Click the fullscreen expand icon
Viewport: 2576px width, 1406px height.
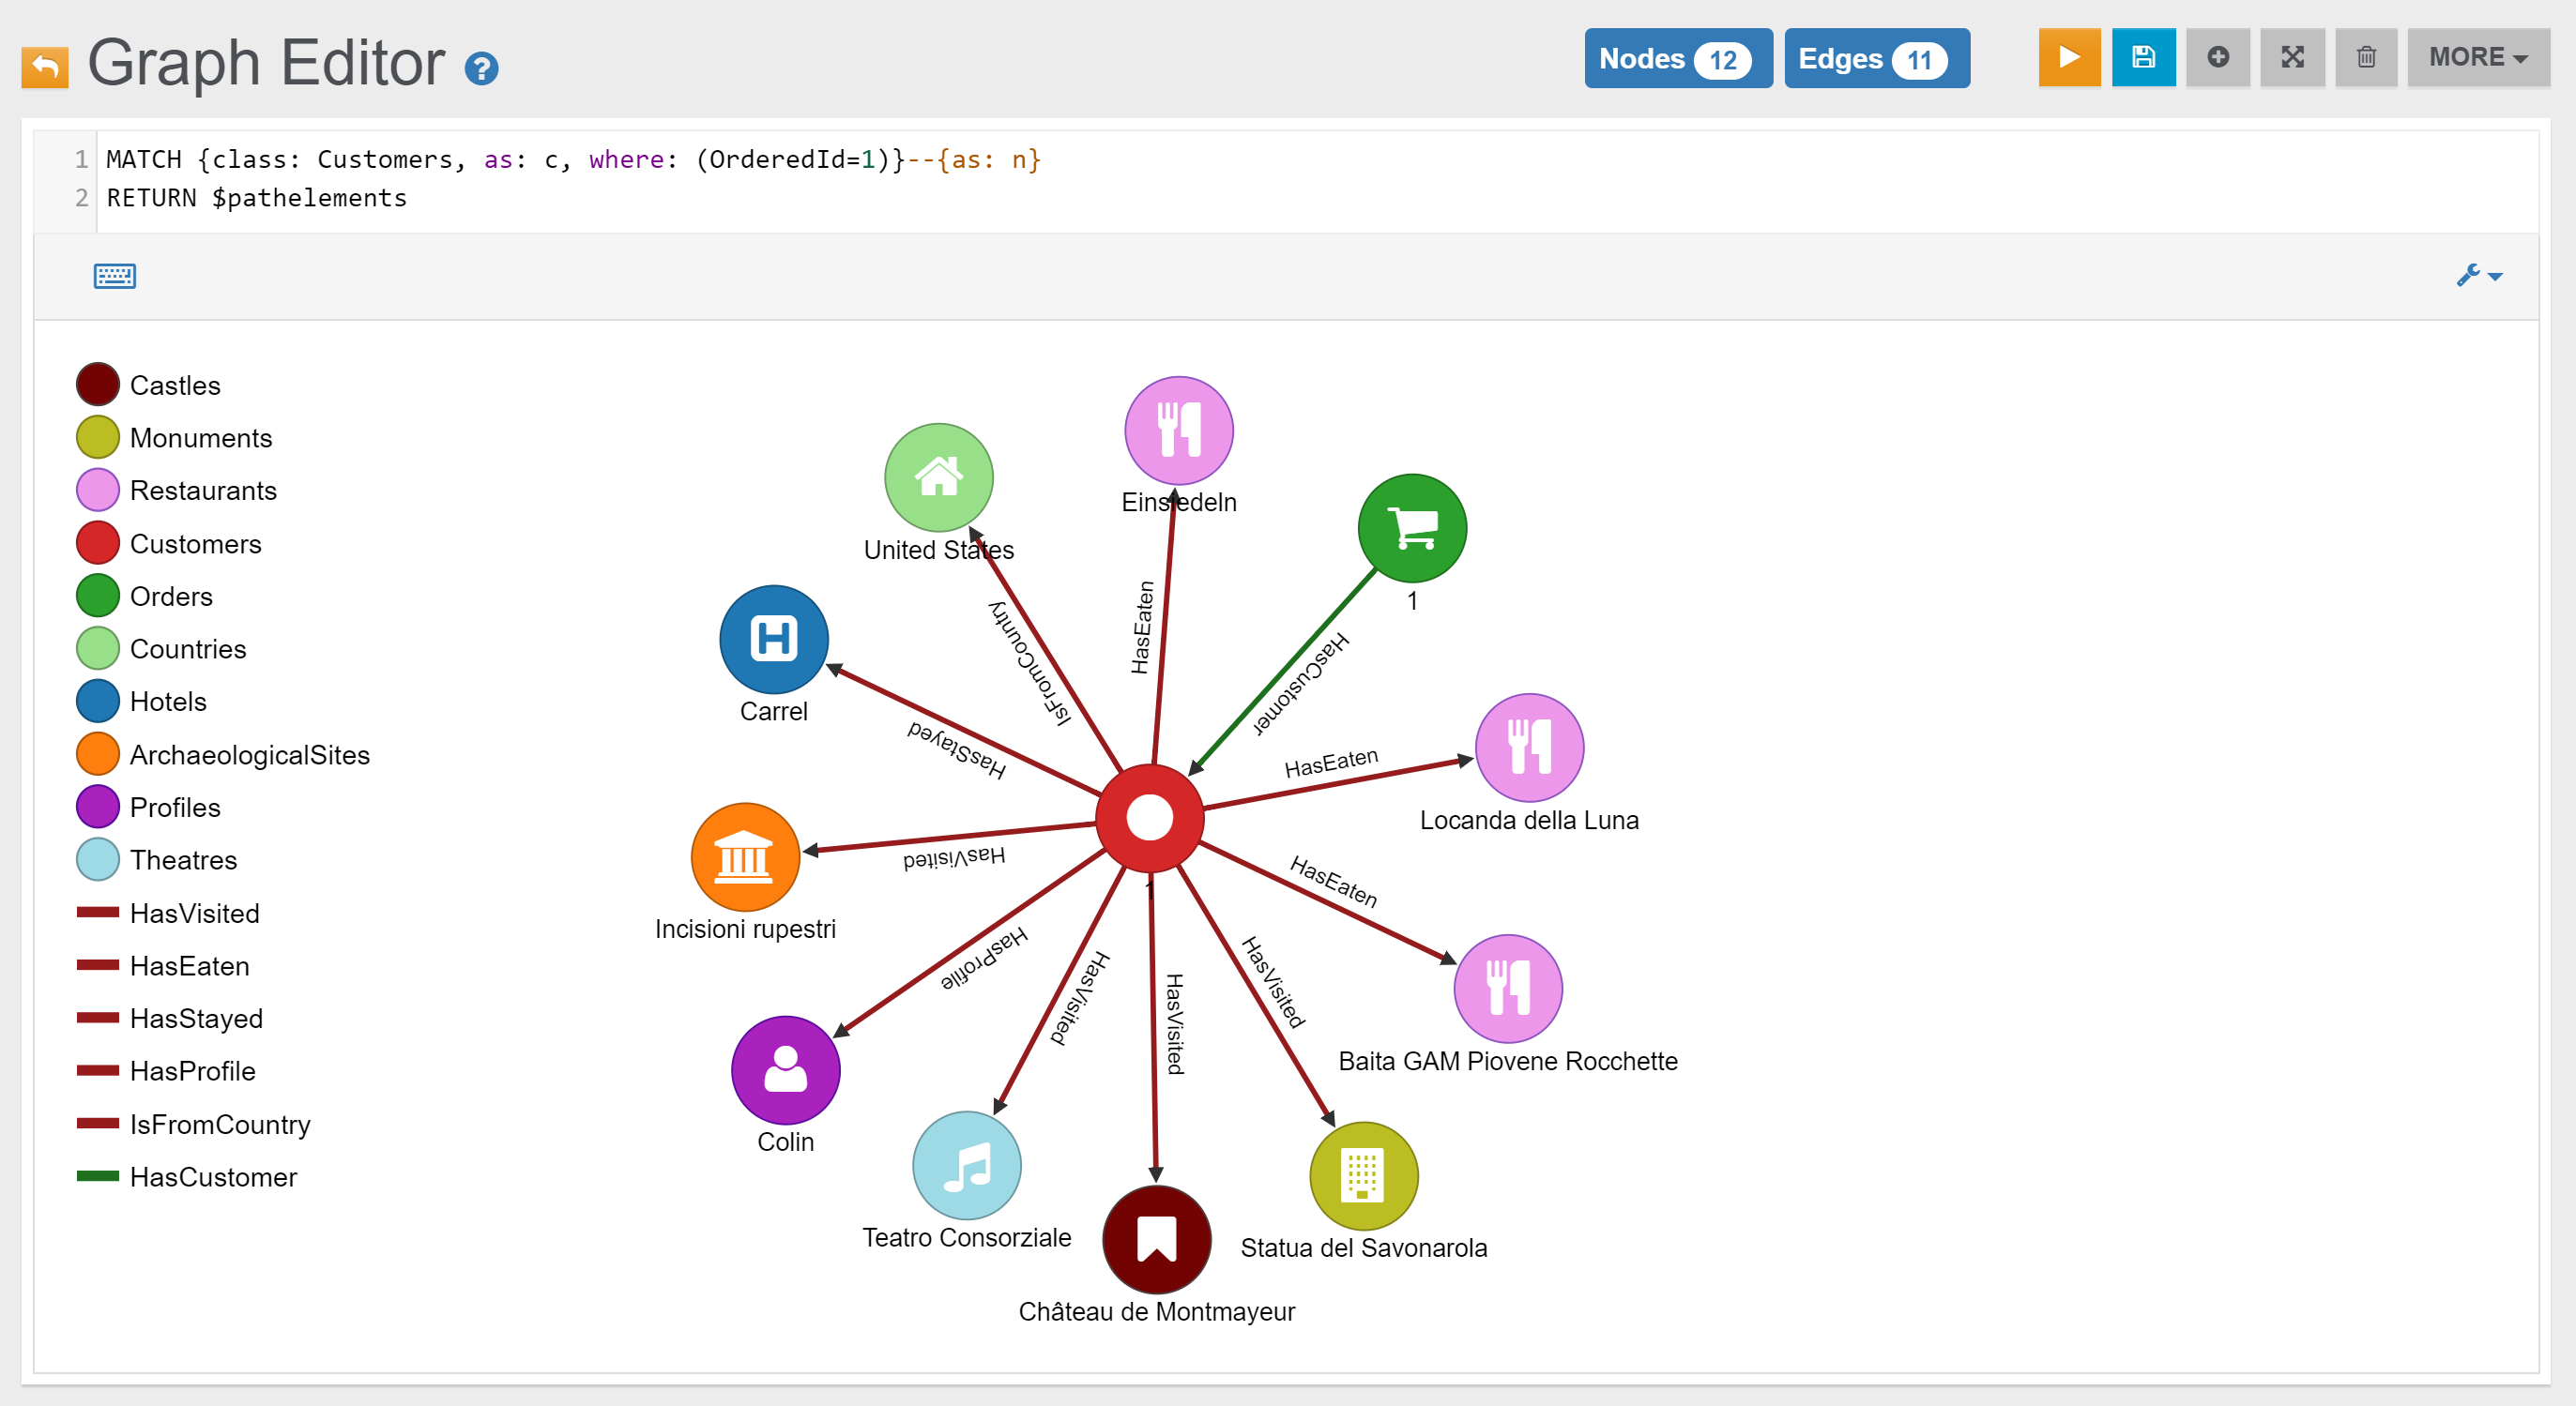pos(2291,58)
